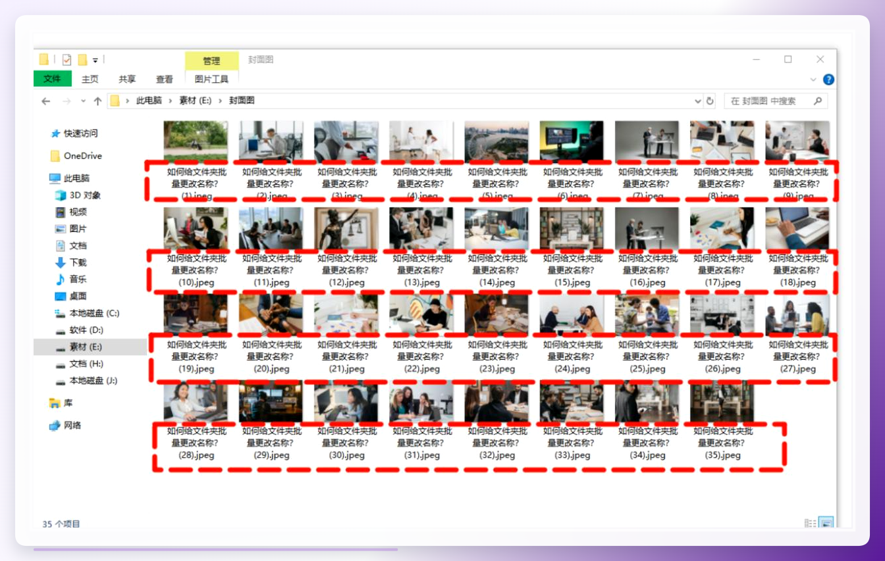Refresh the folder using the refresh icon
The image size is (885, 561).
[710, 101]
